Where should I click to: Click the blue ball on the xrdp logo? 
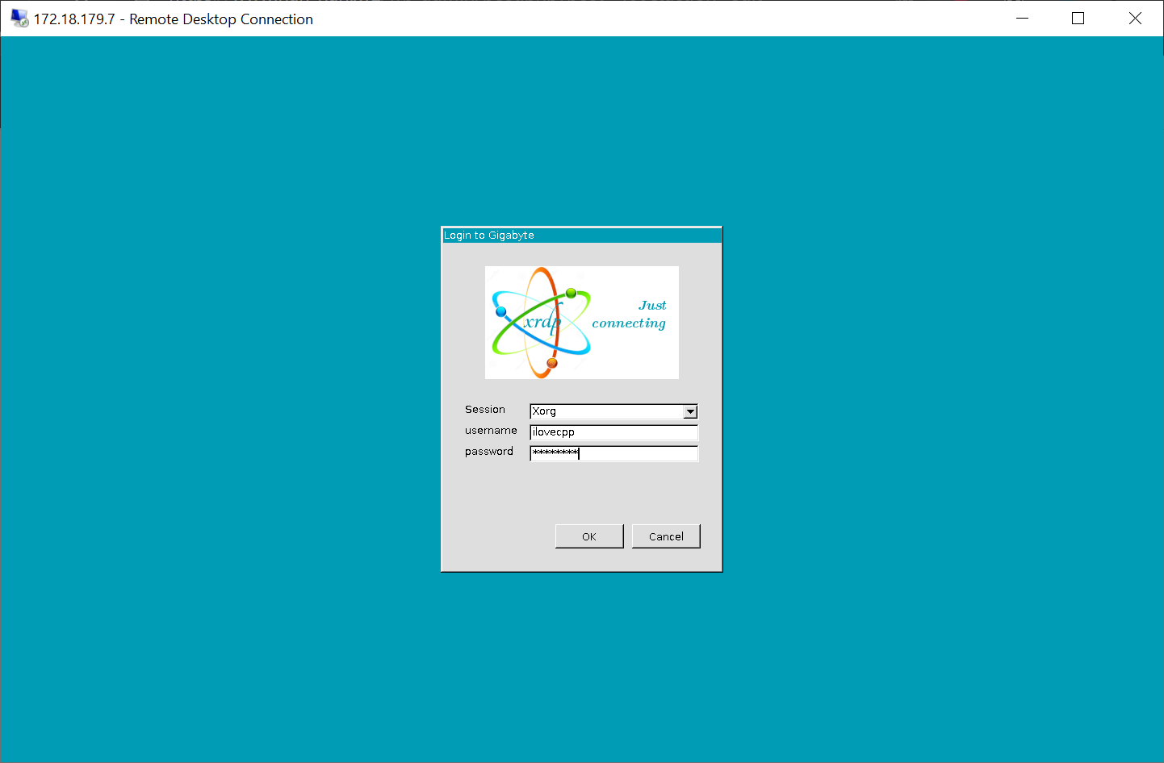coord(500,311)
